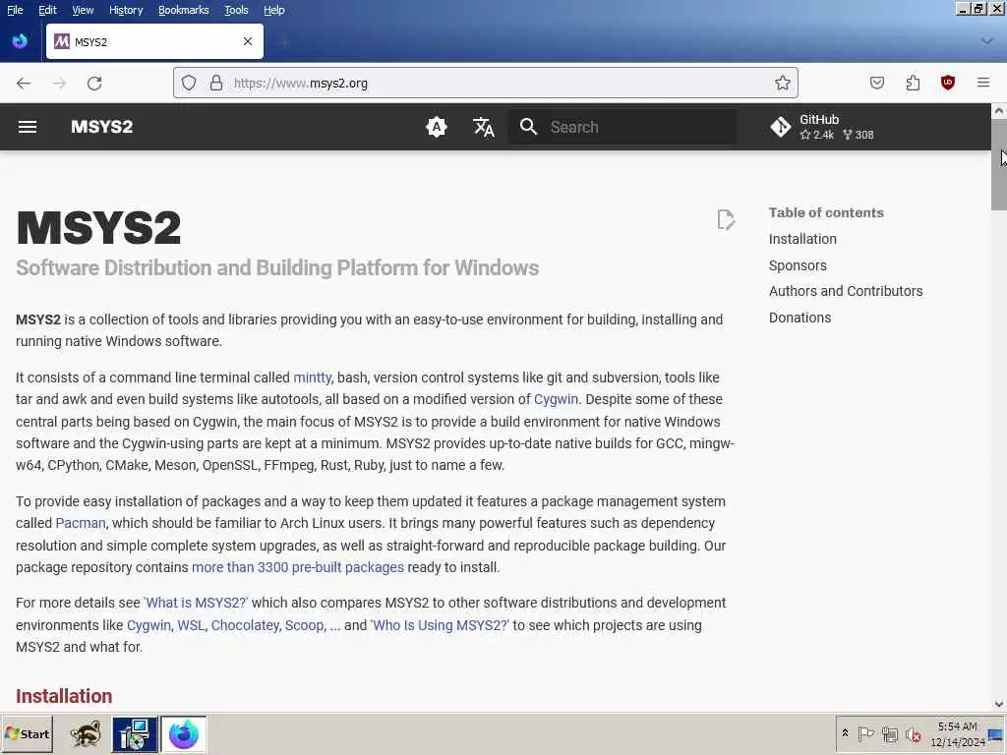Click the search magnifier icon
Screen dimensions: 1007x755
528,127
